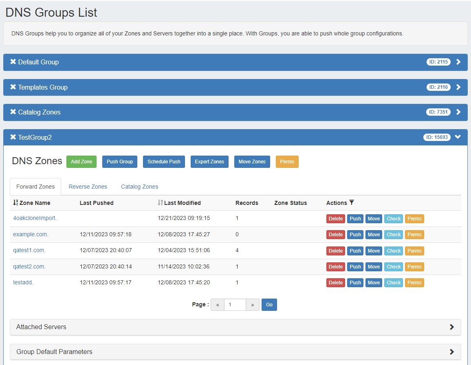Switch to the Reverse Zones tab
Image resolution: width=471 pixels, height=365 pixels.
(x=88, y=187)
